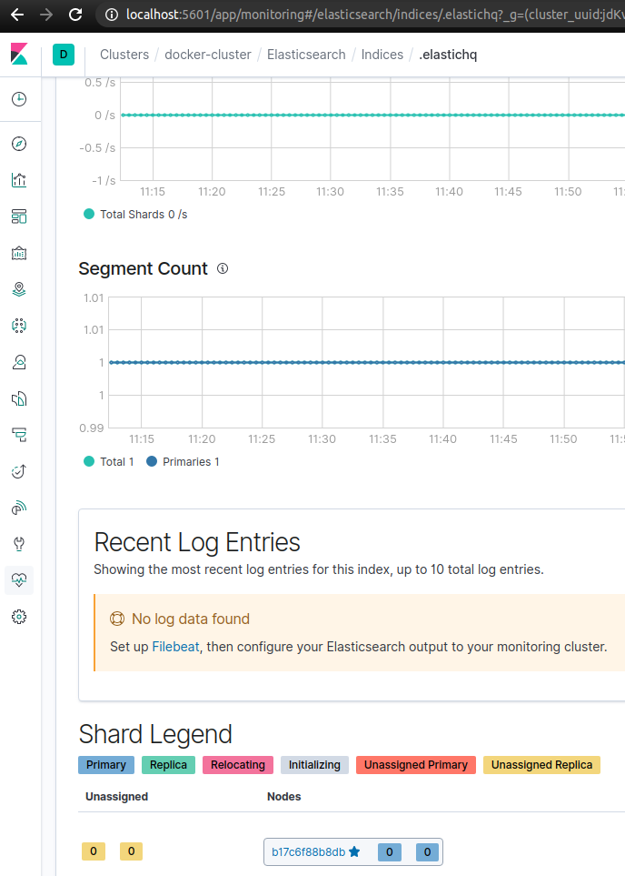Viewport: 625px width, 876px height.
Task: Go to the docker-cluster breadcrumb
Action: coord(208,55)
